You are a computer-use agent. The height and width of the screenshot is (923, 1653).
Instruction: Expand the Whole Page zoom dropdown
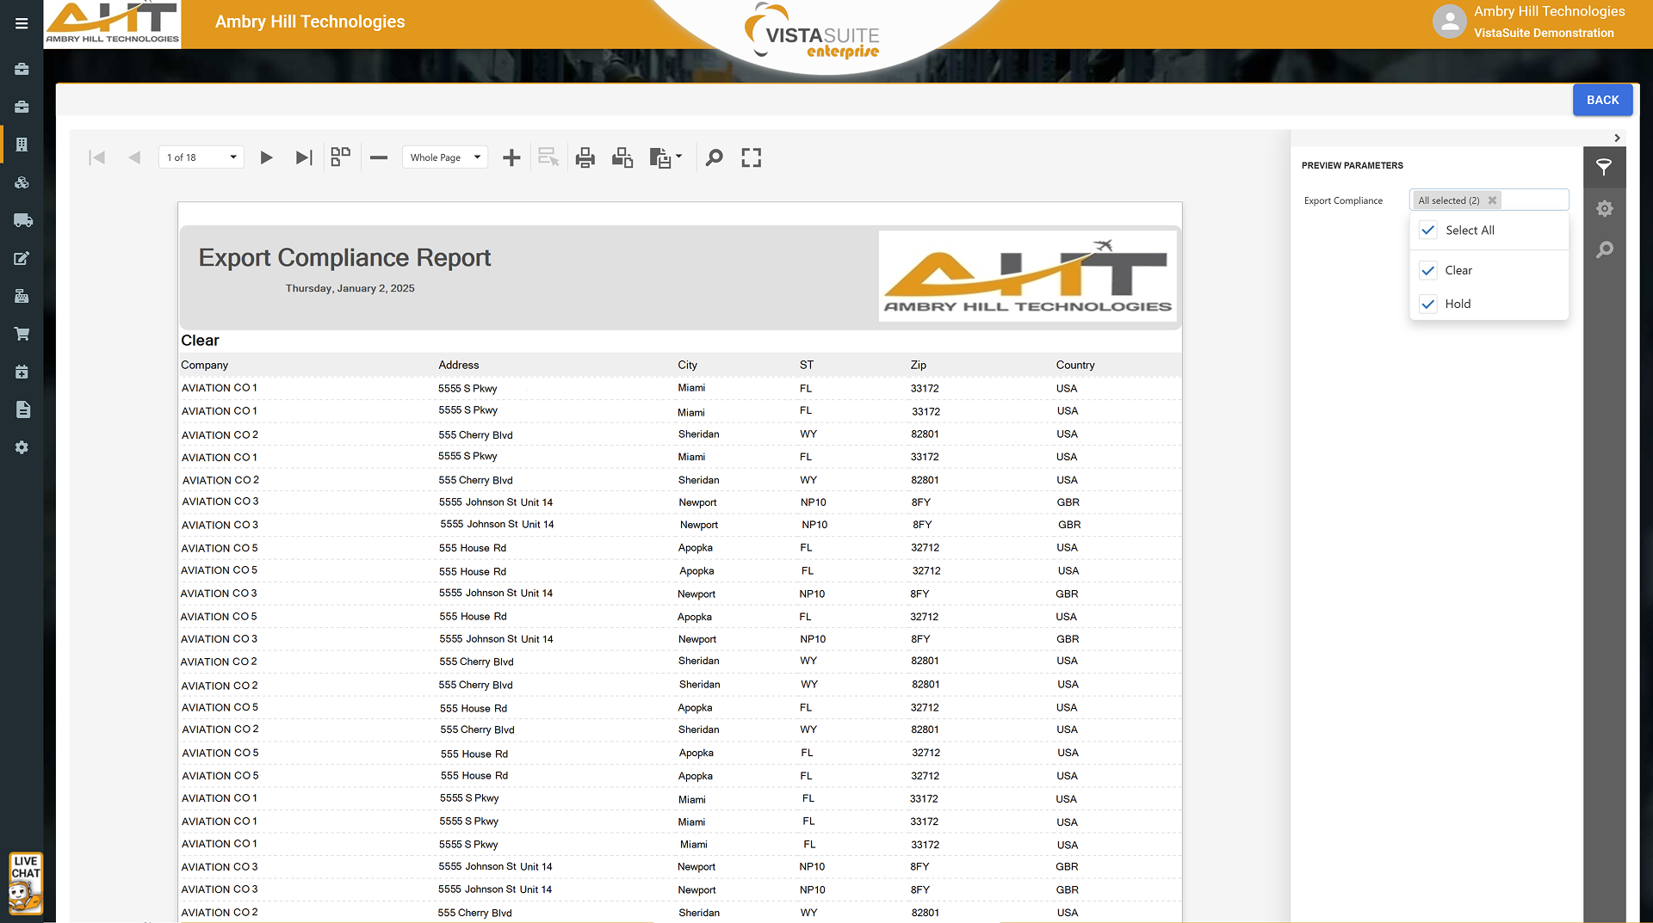click(477, 157)
